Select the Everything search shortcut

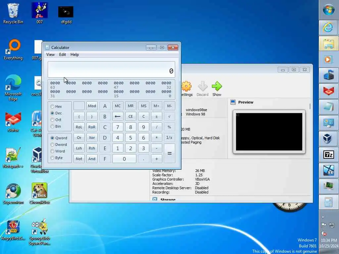tap(13, 50)
